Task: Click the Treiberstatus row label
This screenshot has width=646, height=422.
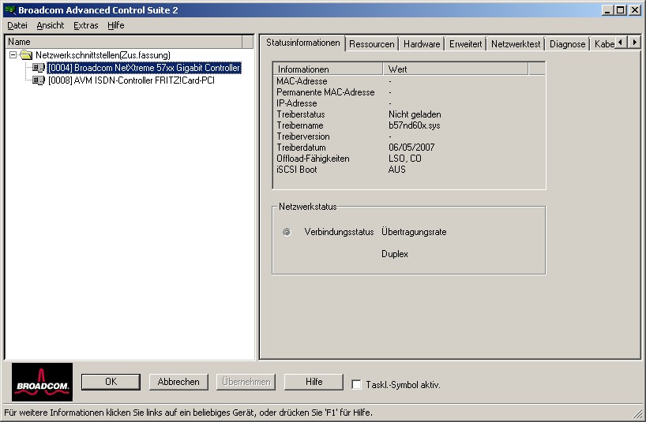Action: click(301, 114)
